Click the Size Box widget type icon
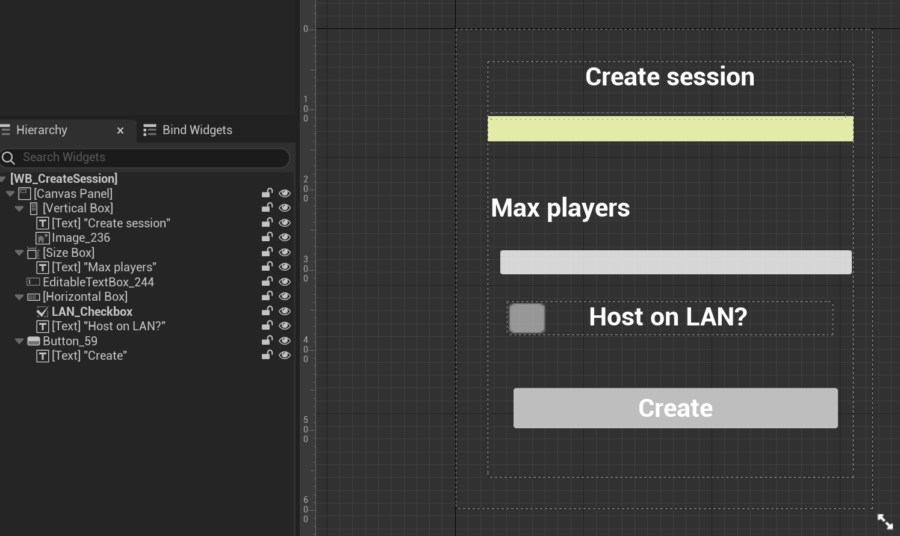Viewport: 900px width, 536px height. pos(34,253)
